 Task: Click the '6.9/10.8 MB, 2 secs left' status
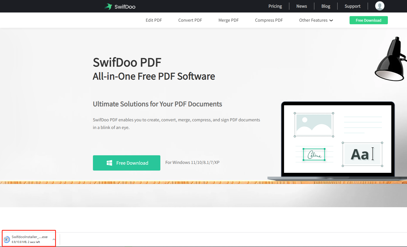pos(26,242)
